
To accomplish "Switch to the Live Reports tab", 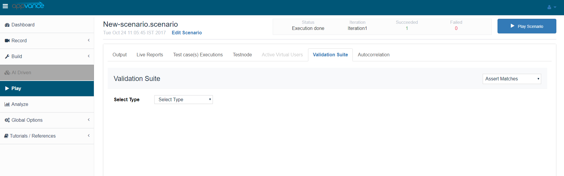I will click(x=150, y=55).
